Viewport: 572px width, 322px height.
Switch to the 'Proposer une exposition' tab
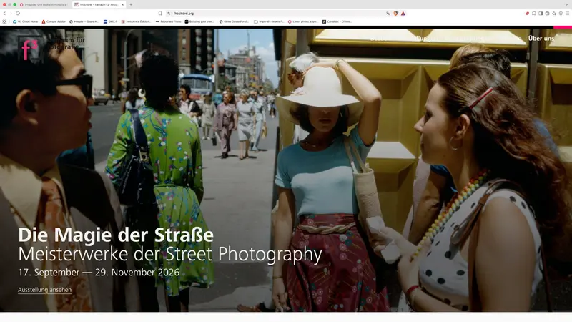[x=44, y=5]
